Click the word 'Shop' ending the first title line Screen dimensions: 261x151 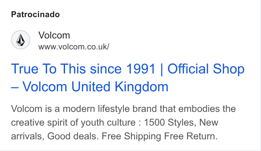pyautogui.click(x=229, y=70)
